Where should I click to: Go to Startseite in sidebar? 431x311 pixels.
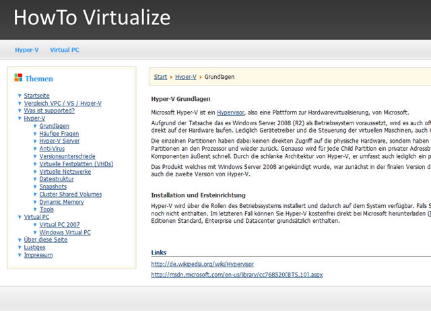coord(36,96)
